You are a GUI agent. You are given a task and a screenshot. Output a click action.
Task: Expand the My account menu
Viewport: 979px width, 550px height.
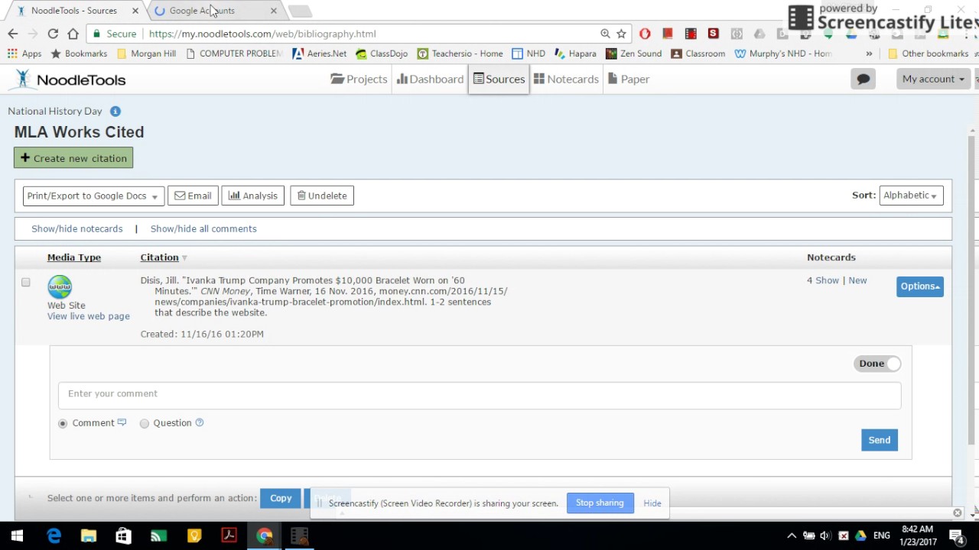click(x=932, y=79)
